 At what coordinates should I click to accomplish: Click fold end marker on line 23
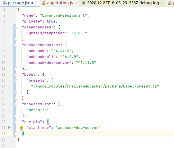click(x=16, y=139)
